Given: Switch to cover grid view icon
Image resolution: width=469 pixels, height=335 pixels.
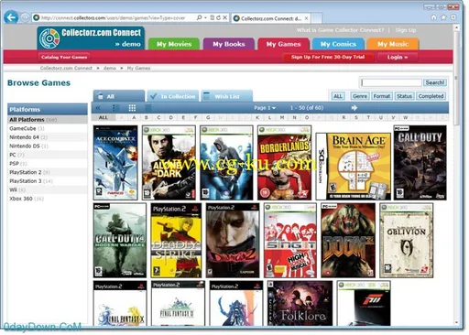Looking at the screenshot, I should tap(132, 108).
